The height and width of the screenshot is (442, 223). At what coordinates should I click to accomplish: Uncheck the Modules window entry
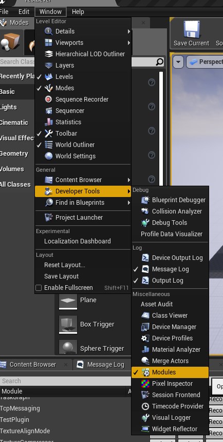(x=170, y=372)
